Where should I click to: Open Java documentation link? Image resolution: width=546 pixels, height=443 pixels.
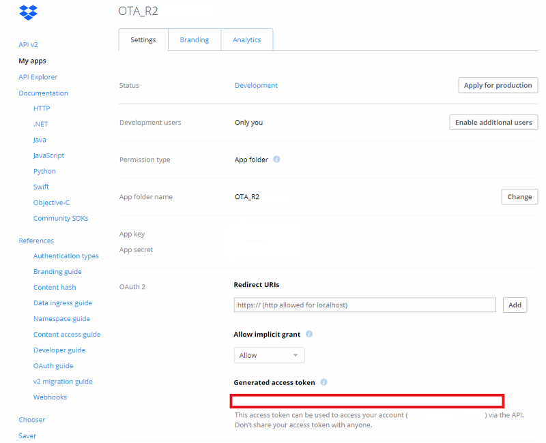40,140
